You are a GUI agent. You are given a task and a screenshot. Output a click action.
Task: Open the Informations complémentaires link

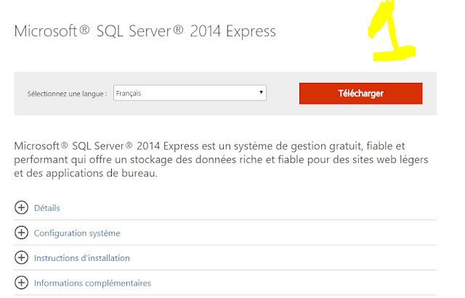92,283
